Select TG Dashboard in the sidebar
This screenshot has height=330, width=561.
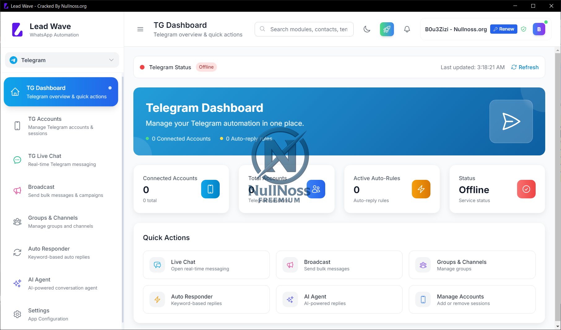(61, 92)
